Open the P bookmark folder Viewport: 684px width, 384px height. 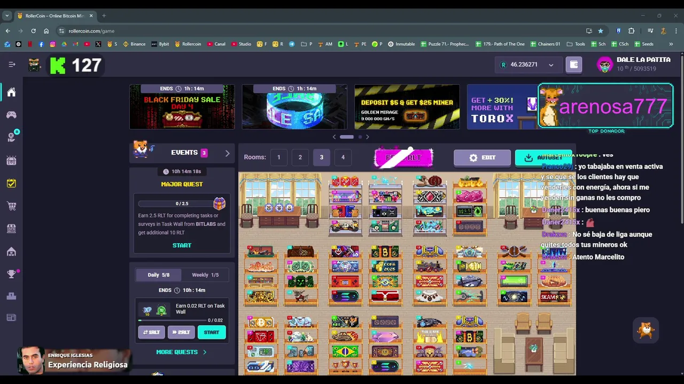[307, 44]
